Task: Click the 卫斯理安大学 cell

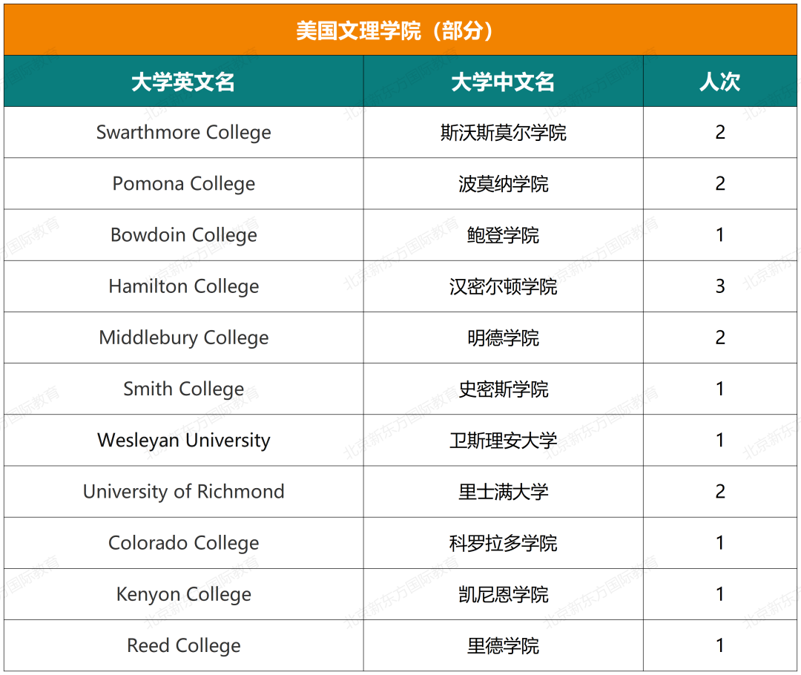Action: [503, 440]
